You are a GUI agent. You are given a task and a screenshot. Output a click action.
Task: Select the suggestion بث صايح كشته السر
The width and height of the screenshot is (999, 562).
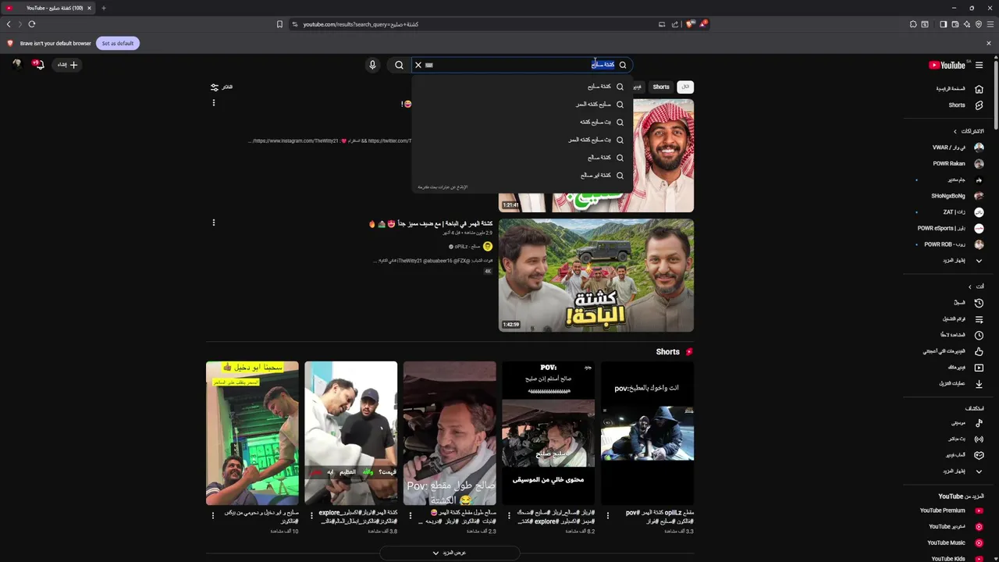pyautogui.click(x=522, y=140)
